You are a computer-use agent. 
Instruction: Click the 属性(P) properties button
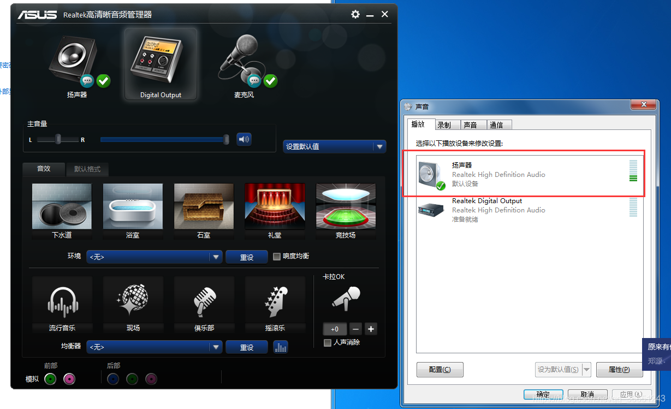tap(620, 370)
